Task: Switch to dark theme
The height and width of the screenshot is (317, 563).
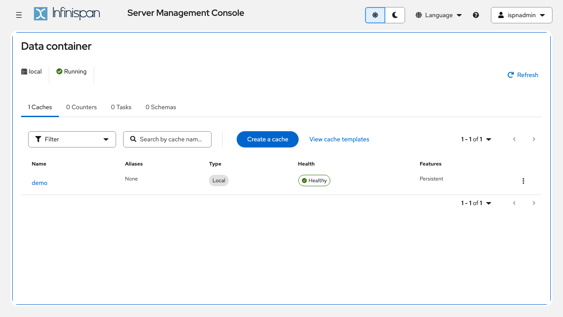Action: point(395,15)
